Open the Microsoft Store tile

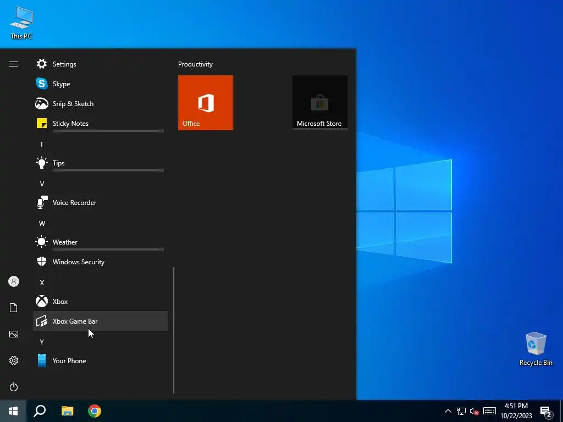(x=320, y=103)
